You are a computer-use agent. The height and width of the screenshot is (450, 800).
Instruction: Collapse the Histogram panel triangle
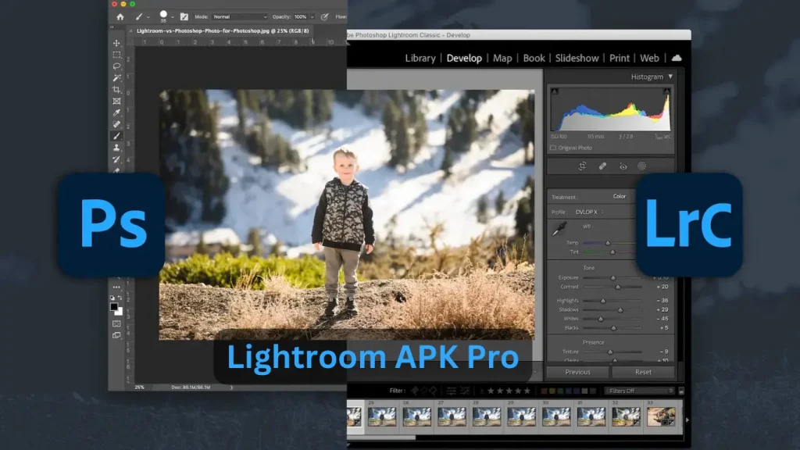tap(670, 77)
